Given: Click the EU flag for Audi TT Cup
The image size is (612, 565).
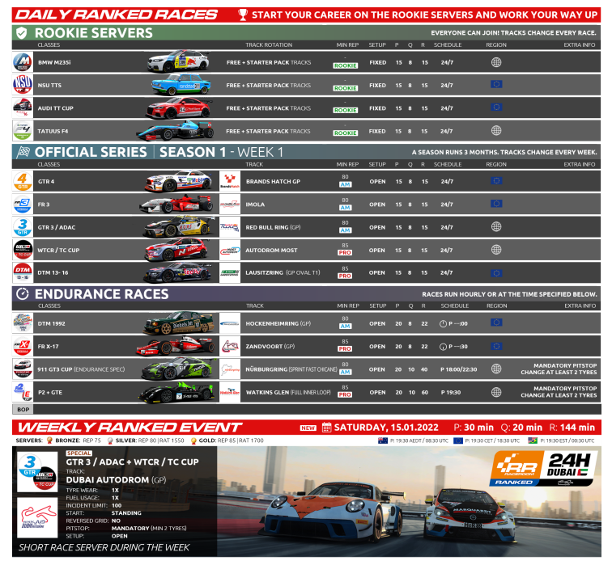Looking at the screenshot, I should coord(496,108).
